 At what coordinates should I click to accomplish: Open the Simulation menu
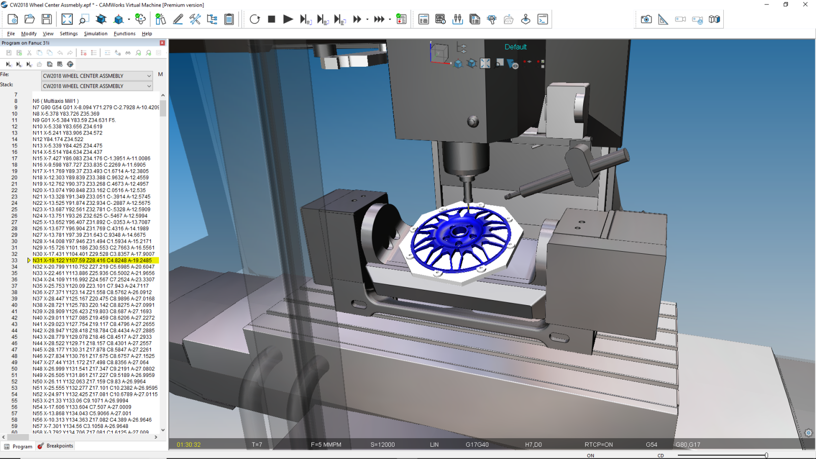pyautogui.click(x=95, y=34)
